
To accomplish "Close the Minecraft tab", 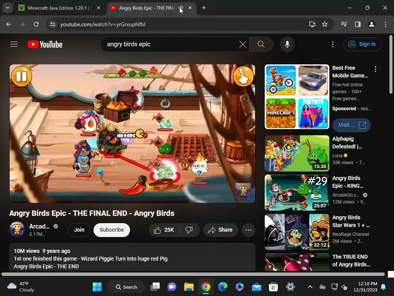I will click(98, 8).
